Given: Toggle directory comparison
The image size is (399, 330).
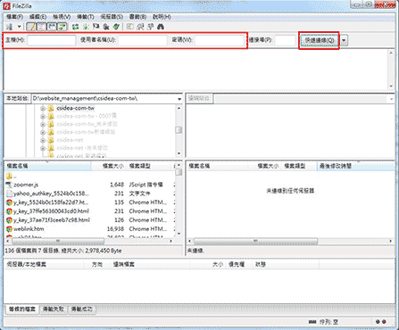Looking at the screenshot, I should 140,27.
